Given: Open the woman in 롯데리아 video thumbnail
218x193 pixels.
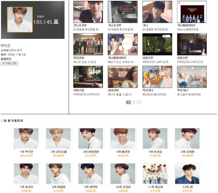Looking at the screenshot, I should coord(123,77).
